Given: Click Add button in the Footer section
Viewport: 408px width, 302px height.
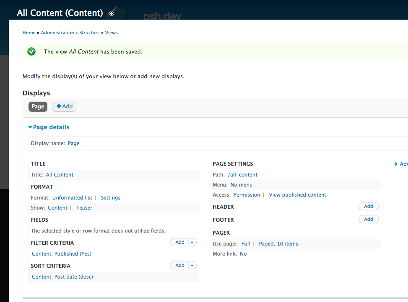Looking at the screenshot, I should [x=368, y=219].
